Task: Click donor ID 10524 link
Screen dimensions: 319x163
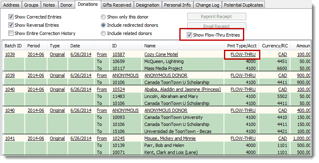Action: (119, 89)
